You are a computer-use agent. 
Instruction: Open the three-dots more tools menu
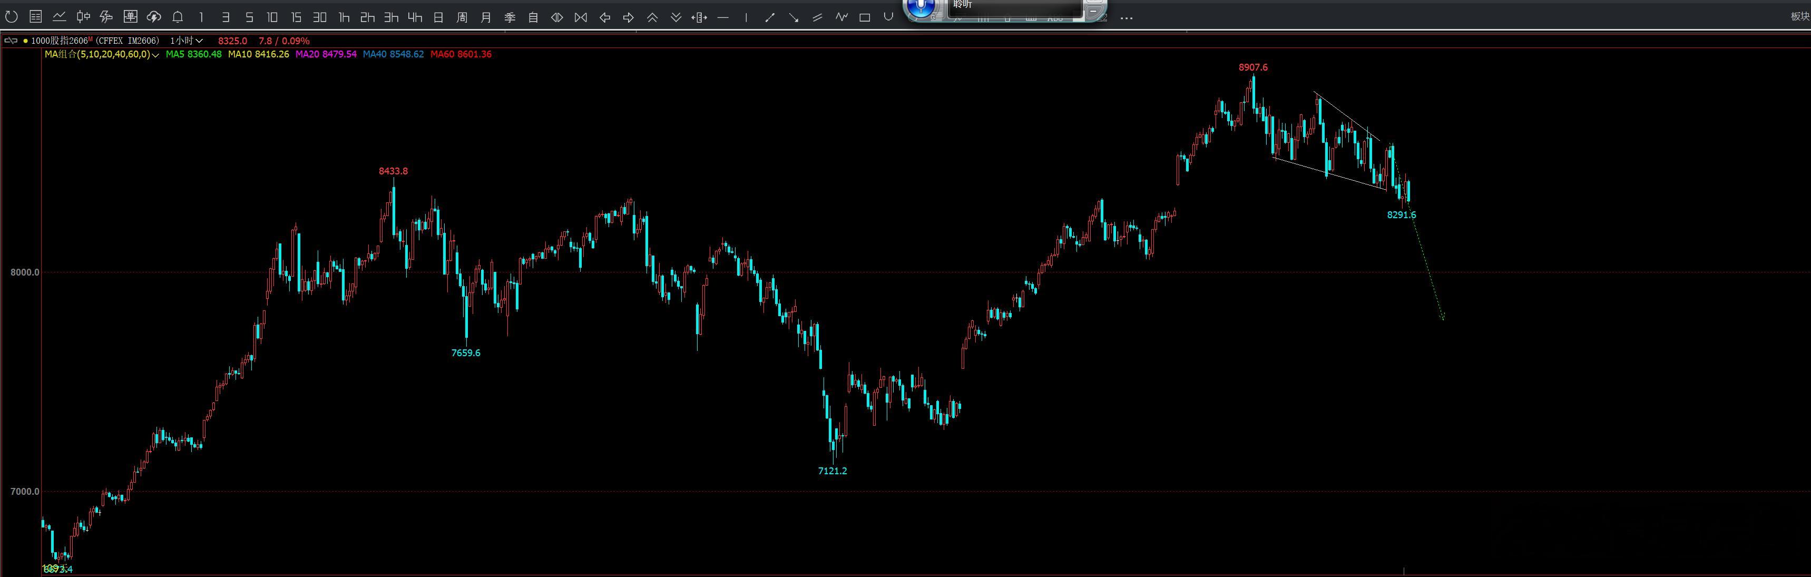pos(1126,18)
